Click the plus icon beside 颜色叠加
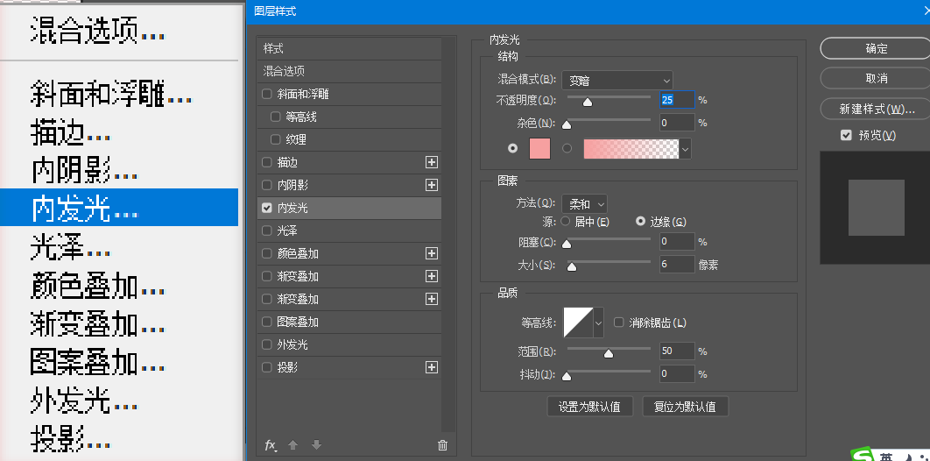This screenshot has width=930, height=461. (431, 253)
